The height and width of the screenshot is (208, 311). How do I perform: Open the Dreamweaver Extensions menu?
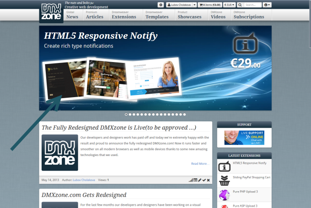(124, 15)
